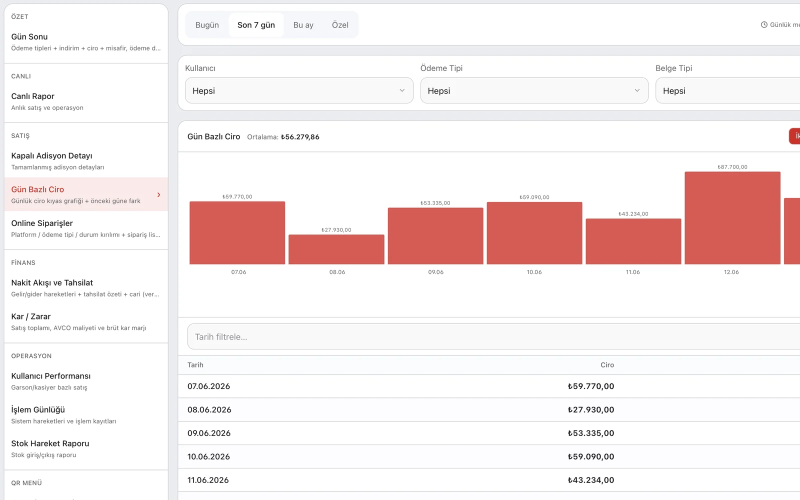Click the clock icon beside Günlük text
The width and height of the screenshot is (800, 500).
764,24
